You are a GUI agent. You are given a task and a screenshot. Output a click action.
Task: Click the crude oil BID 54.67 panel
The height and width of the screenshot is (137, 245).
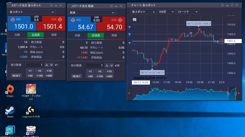coord(82,24)
